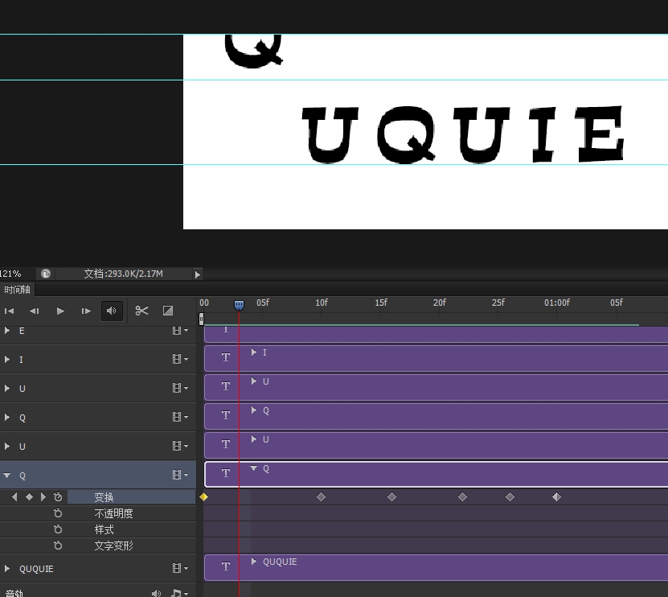The image size is (668, 597).
Task: Enable stopwatch for 文字变形 property
Action: [x=58, y=546]
